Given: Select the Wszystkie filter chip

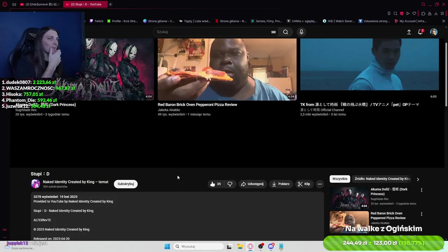Looking at the screenshot, I should (340, 179).
